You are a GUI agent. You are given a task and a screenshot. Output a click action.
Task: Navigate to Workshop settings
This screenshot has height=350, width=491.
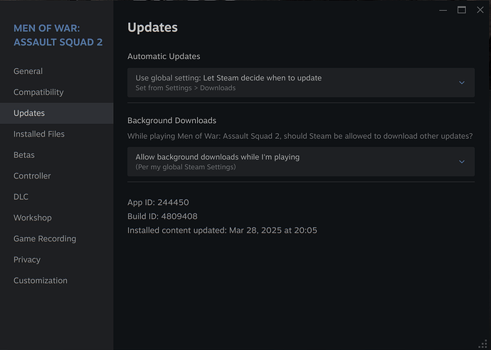(x=33, y=218)
